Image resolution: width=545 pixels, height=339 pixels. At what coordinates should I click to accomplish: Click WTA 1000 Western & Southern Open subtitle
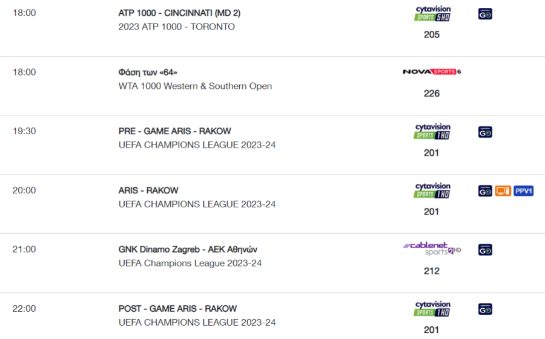pos(195,86)
